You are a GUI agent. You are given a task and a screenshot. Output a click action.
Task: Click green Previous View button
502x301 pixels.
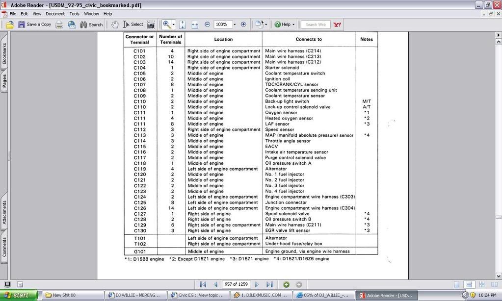(x=286, y=284)
